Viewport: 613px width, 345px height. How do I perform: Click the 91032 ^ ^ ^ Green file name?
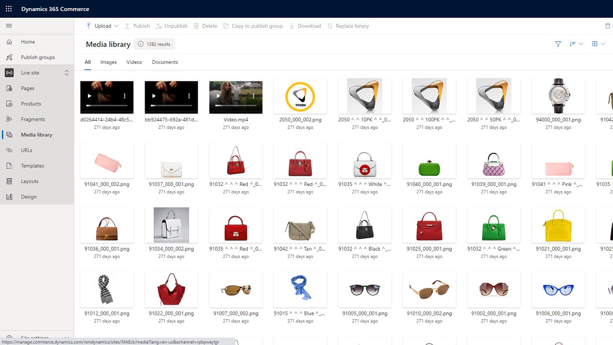pos(494,249)
